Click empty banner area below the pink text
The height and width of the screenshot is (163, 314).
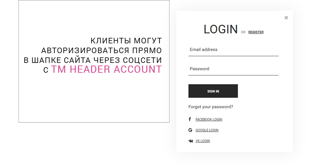click(94, 98)
